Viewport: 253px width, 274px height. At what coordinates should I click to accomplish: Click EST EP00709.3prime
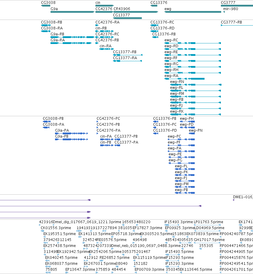pos(150,270)
